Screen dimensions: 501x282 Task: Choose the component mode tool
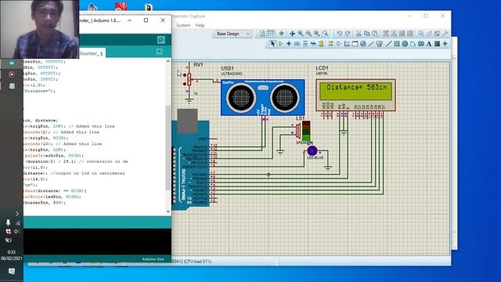tap(280, 44)
